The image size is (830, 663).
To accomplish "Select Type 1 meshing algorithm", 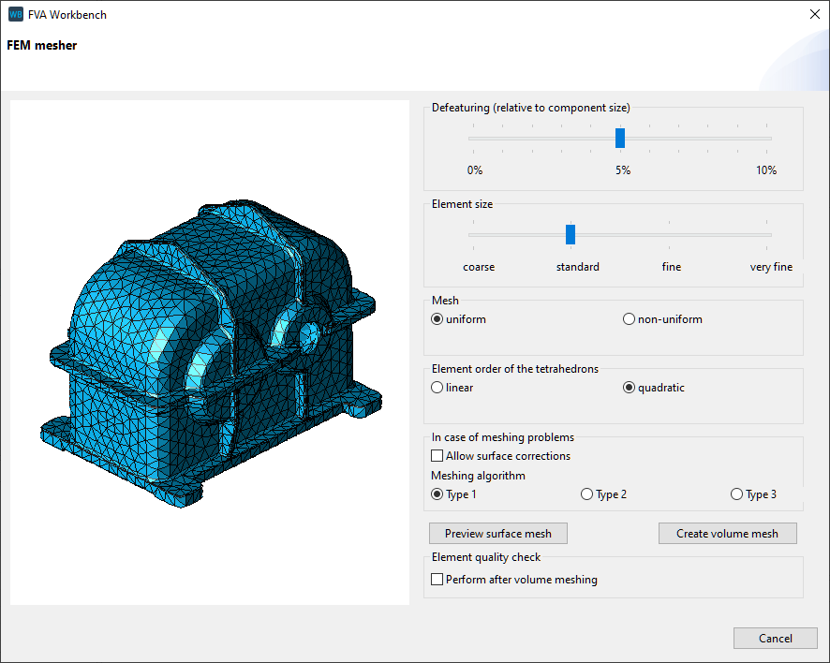I will click(x=437, y=494).
